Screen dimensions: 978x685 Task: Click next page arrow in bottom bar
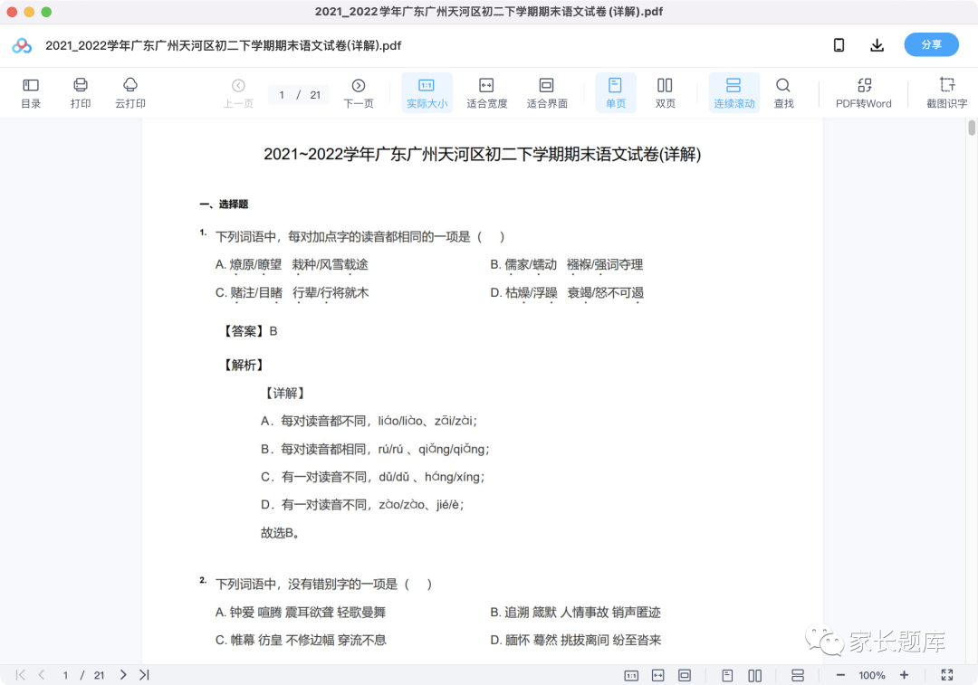pos(123,674)
